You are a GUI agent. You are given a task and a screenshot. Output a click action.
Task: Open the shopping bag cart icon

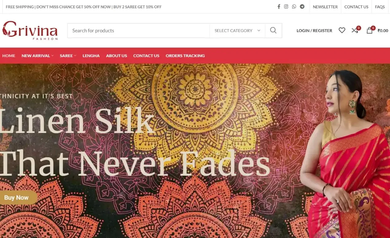coord(369,30)
